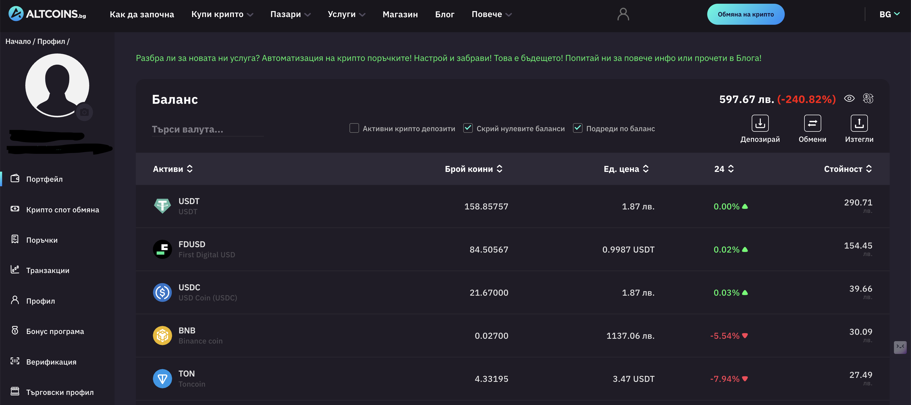Select Портфейл in sidebar menu

coord(44,179)
